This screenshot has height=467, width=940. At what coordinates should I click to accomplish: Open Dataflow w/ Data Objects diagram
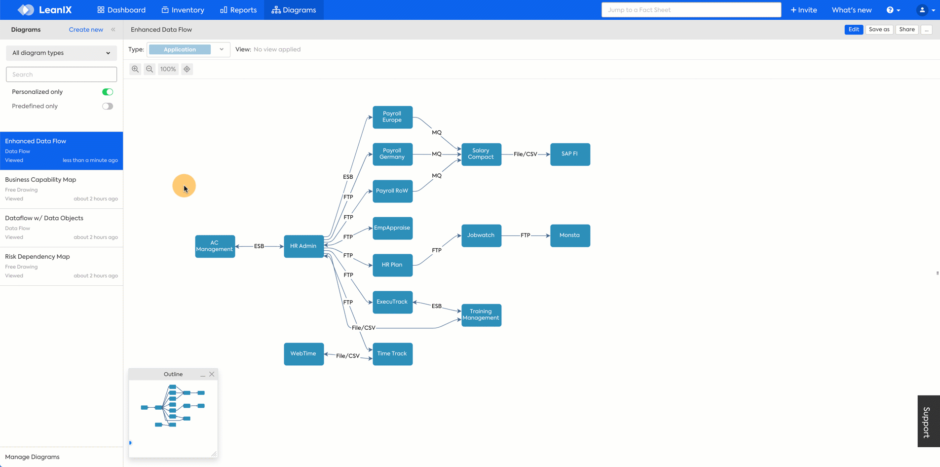(x=61, y=228)
